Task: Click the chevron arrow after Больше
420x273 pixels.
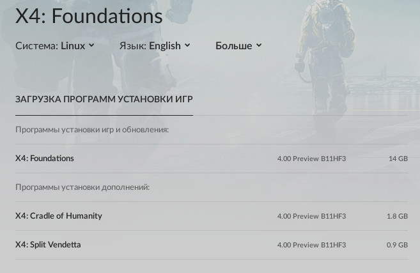Action: 259,45
